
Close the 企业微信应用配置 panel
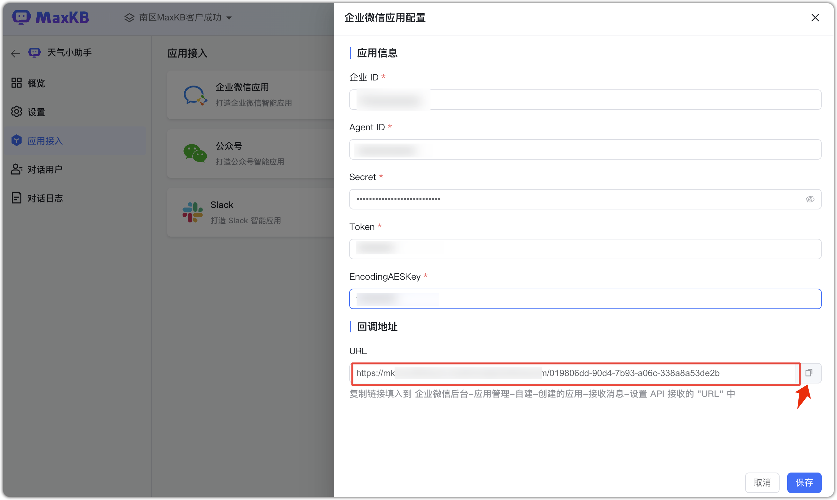point(815,18)
